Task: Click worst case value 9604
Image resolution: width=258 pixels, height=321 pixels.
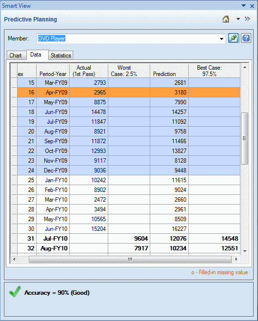Action: tap(129, 239)
